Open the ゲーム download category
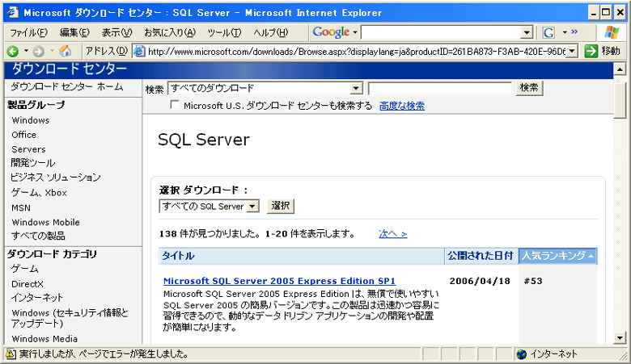The width and height of the screenshot is (631, 364). pyautogui.click(x=24, y=269)
